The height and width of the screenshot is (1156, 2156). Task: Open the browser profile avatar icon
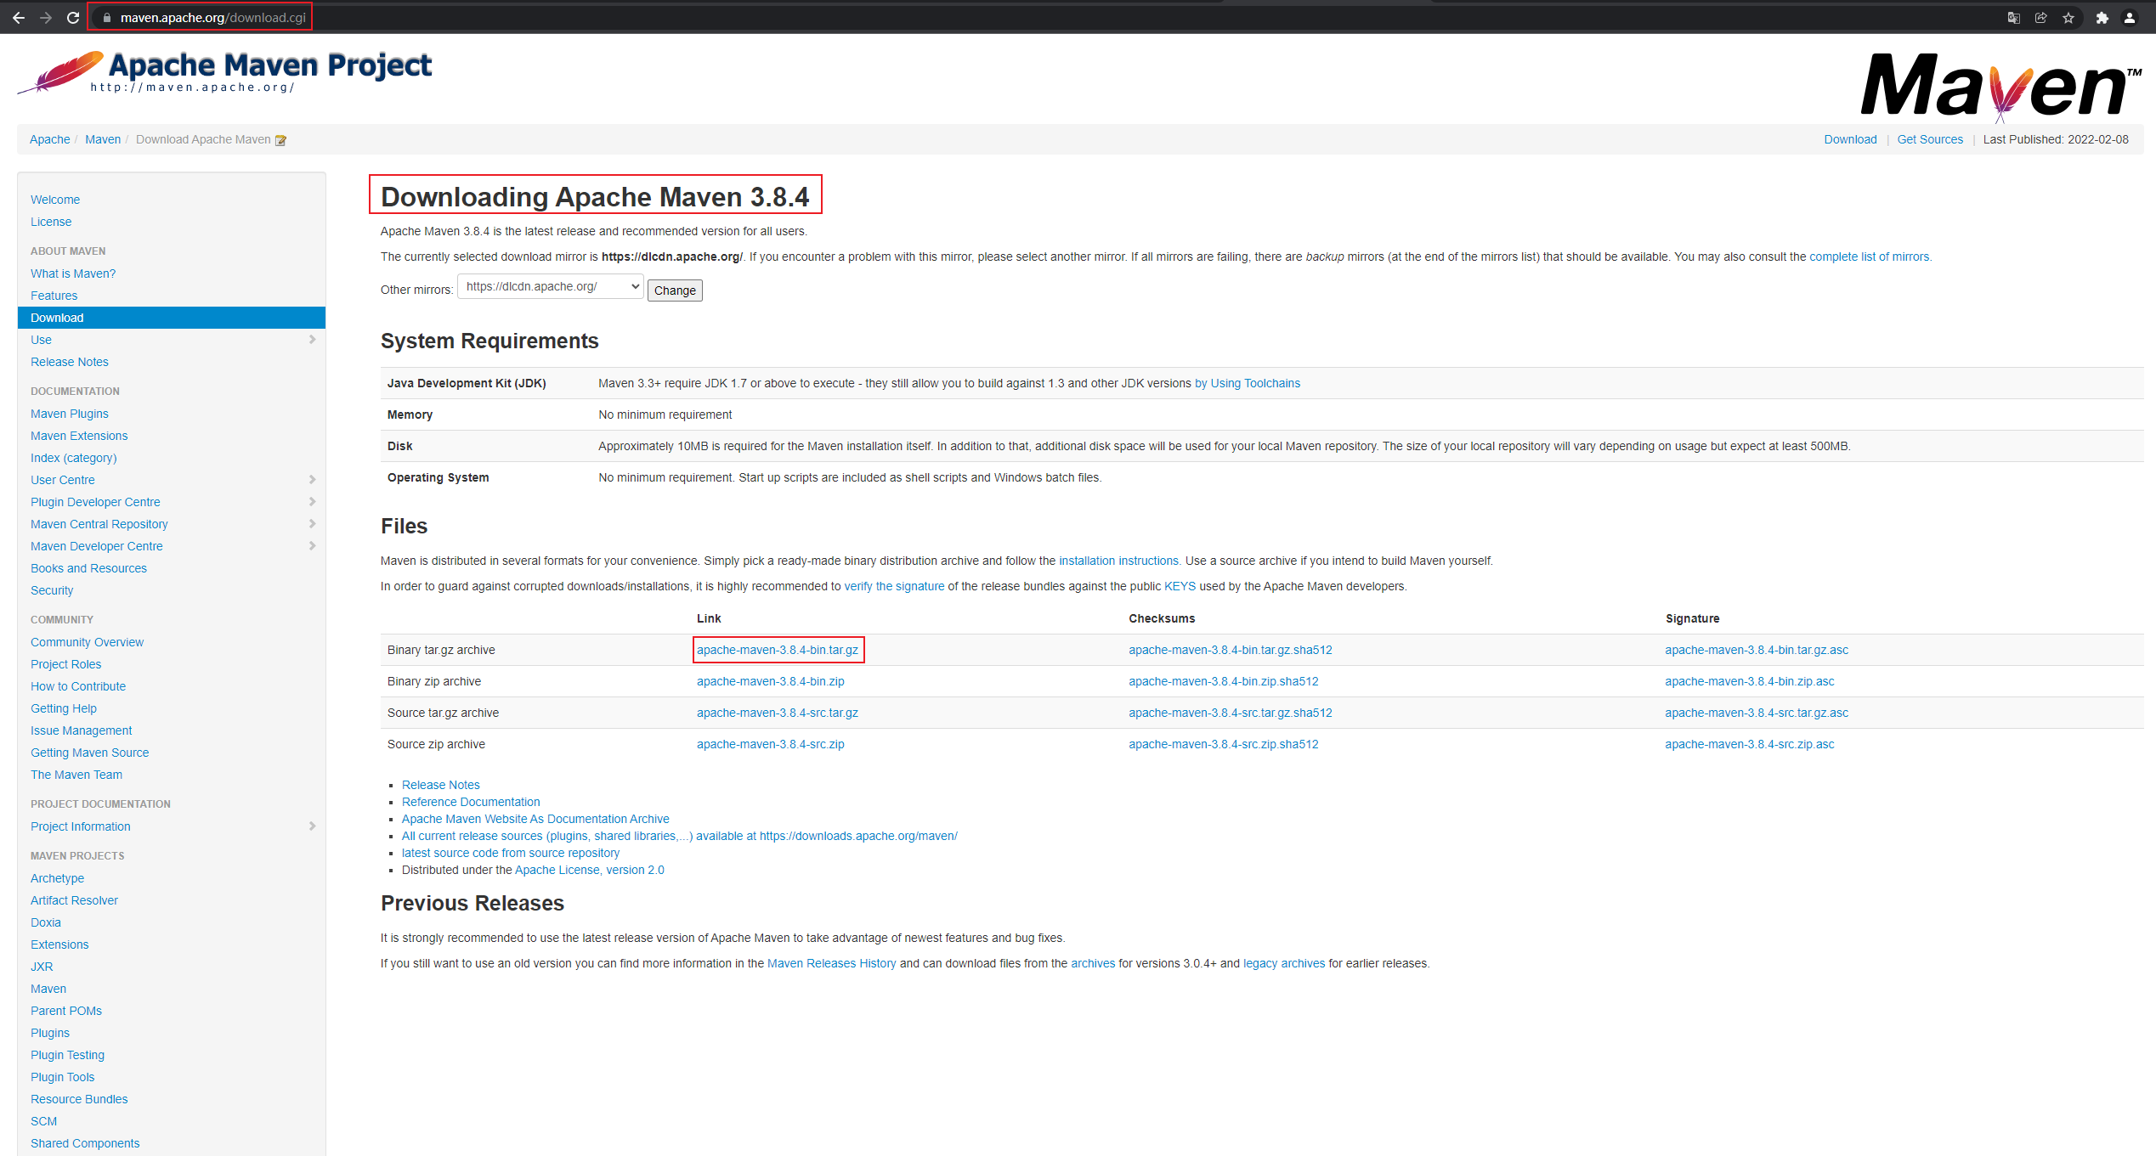click(x=2129, y=18)
